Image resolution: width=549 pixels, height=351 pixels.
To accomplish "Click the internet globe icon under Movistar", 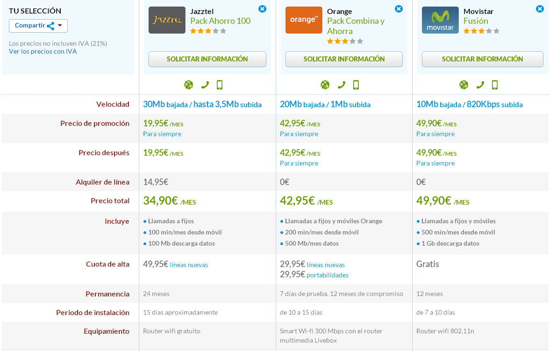I will pyautogui.click(x=463, y=85).
